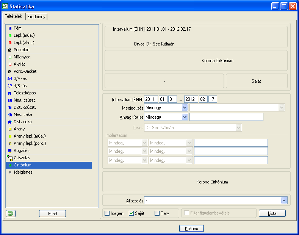This screenshot has width=299, height=235.
Task: Click the Lista button
Action: click(x=272, y=213)
